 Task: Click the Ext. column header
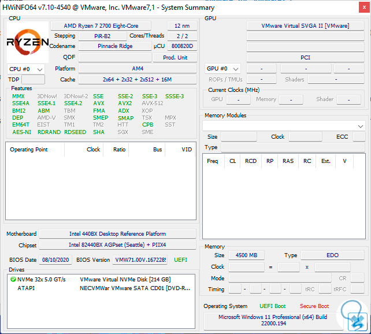[326, 161]
